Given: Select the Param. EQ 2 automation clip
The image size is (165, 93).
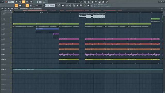Looking at the screenshot, I should point(88,71).
